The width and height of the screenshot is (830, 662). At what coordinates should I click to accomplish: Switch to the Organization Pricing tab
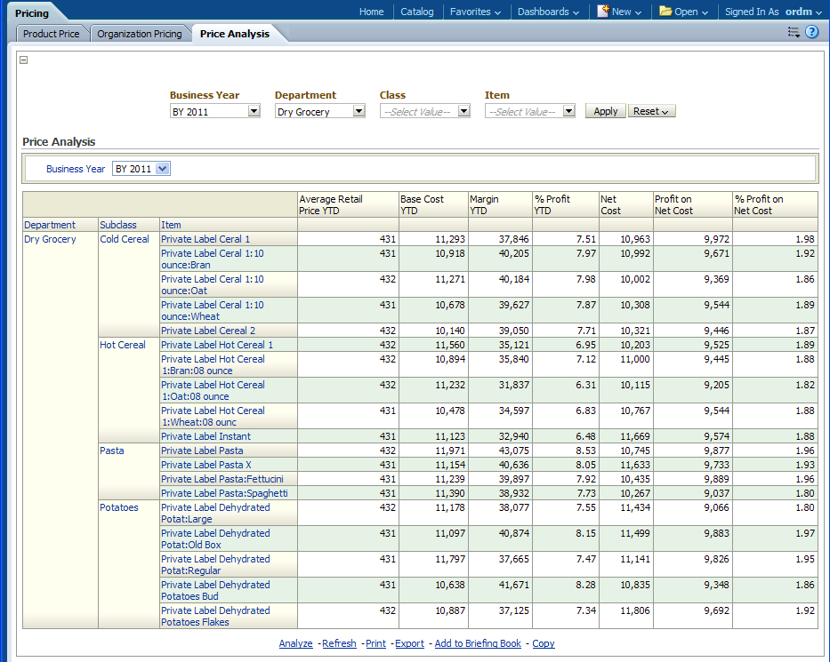[x=139, y=34]
